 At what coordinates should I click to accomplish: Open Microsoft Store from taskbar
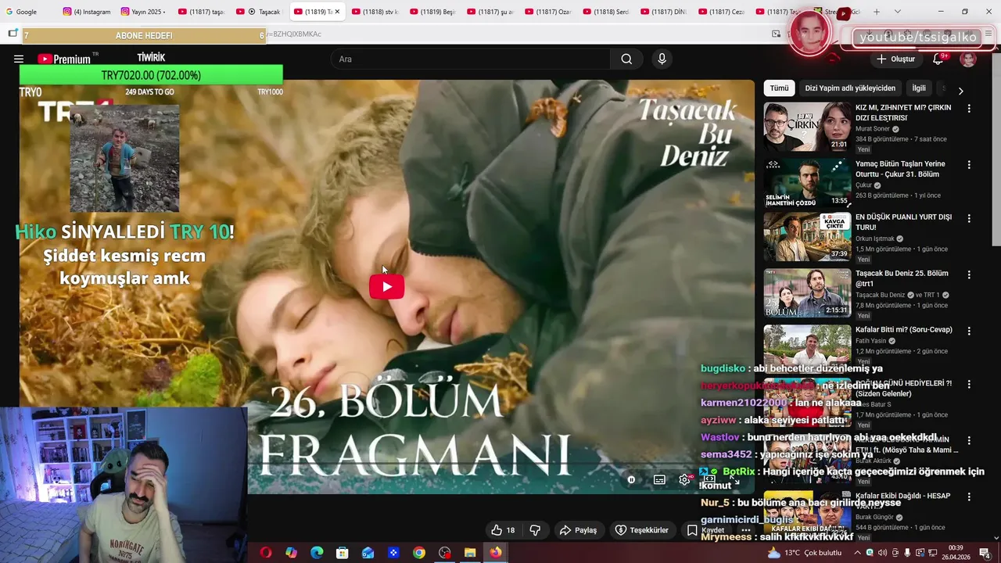(x=342, y=553)
